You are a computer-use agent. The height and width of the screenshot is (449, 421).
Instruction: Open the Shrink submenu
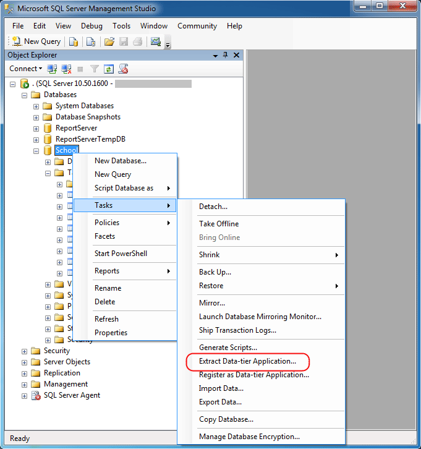[262, 255]
